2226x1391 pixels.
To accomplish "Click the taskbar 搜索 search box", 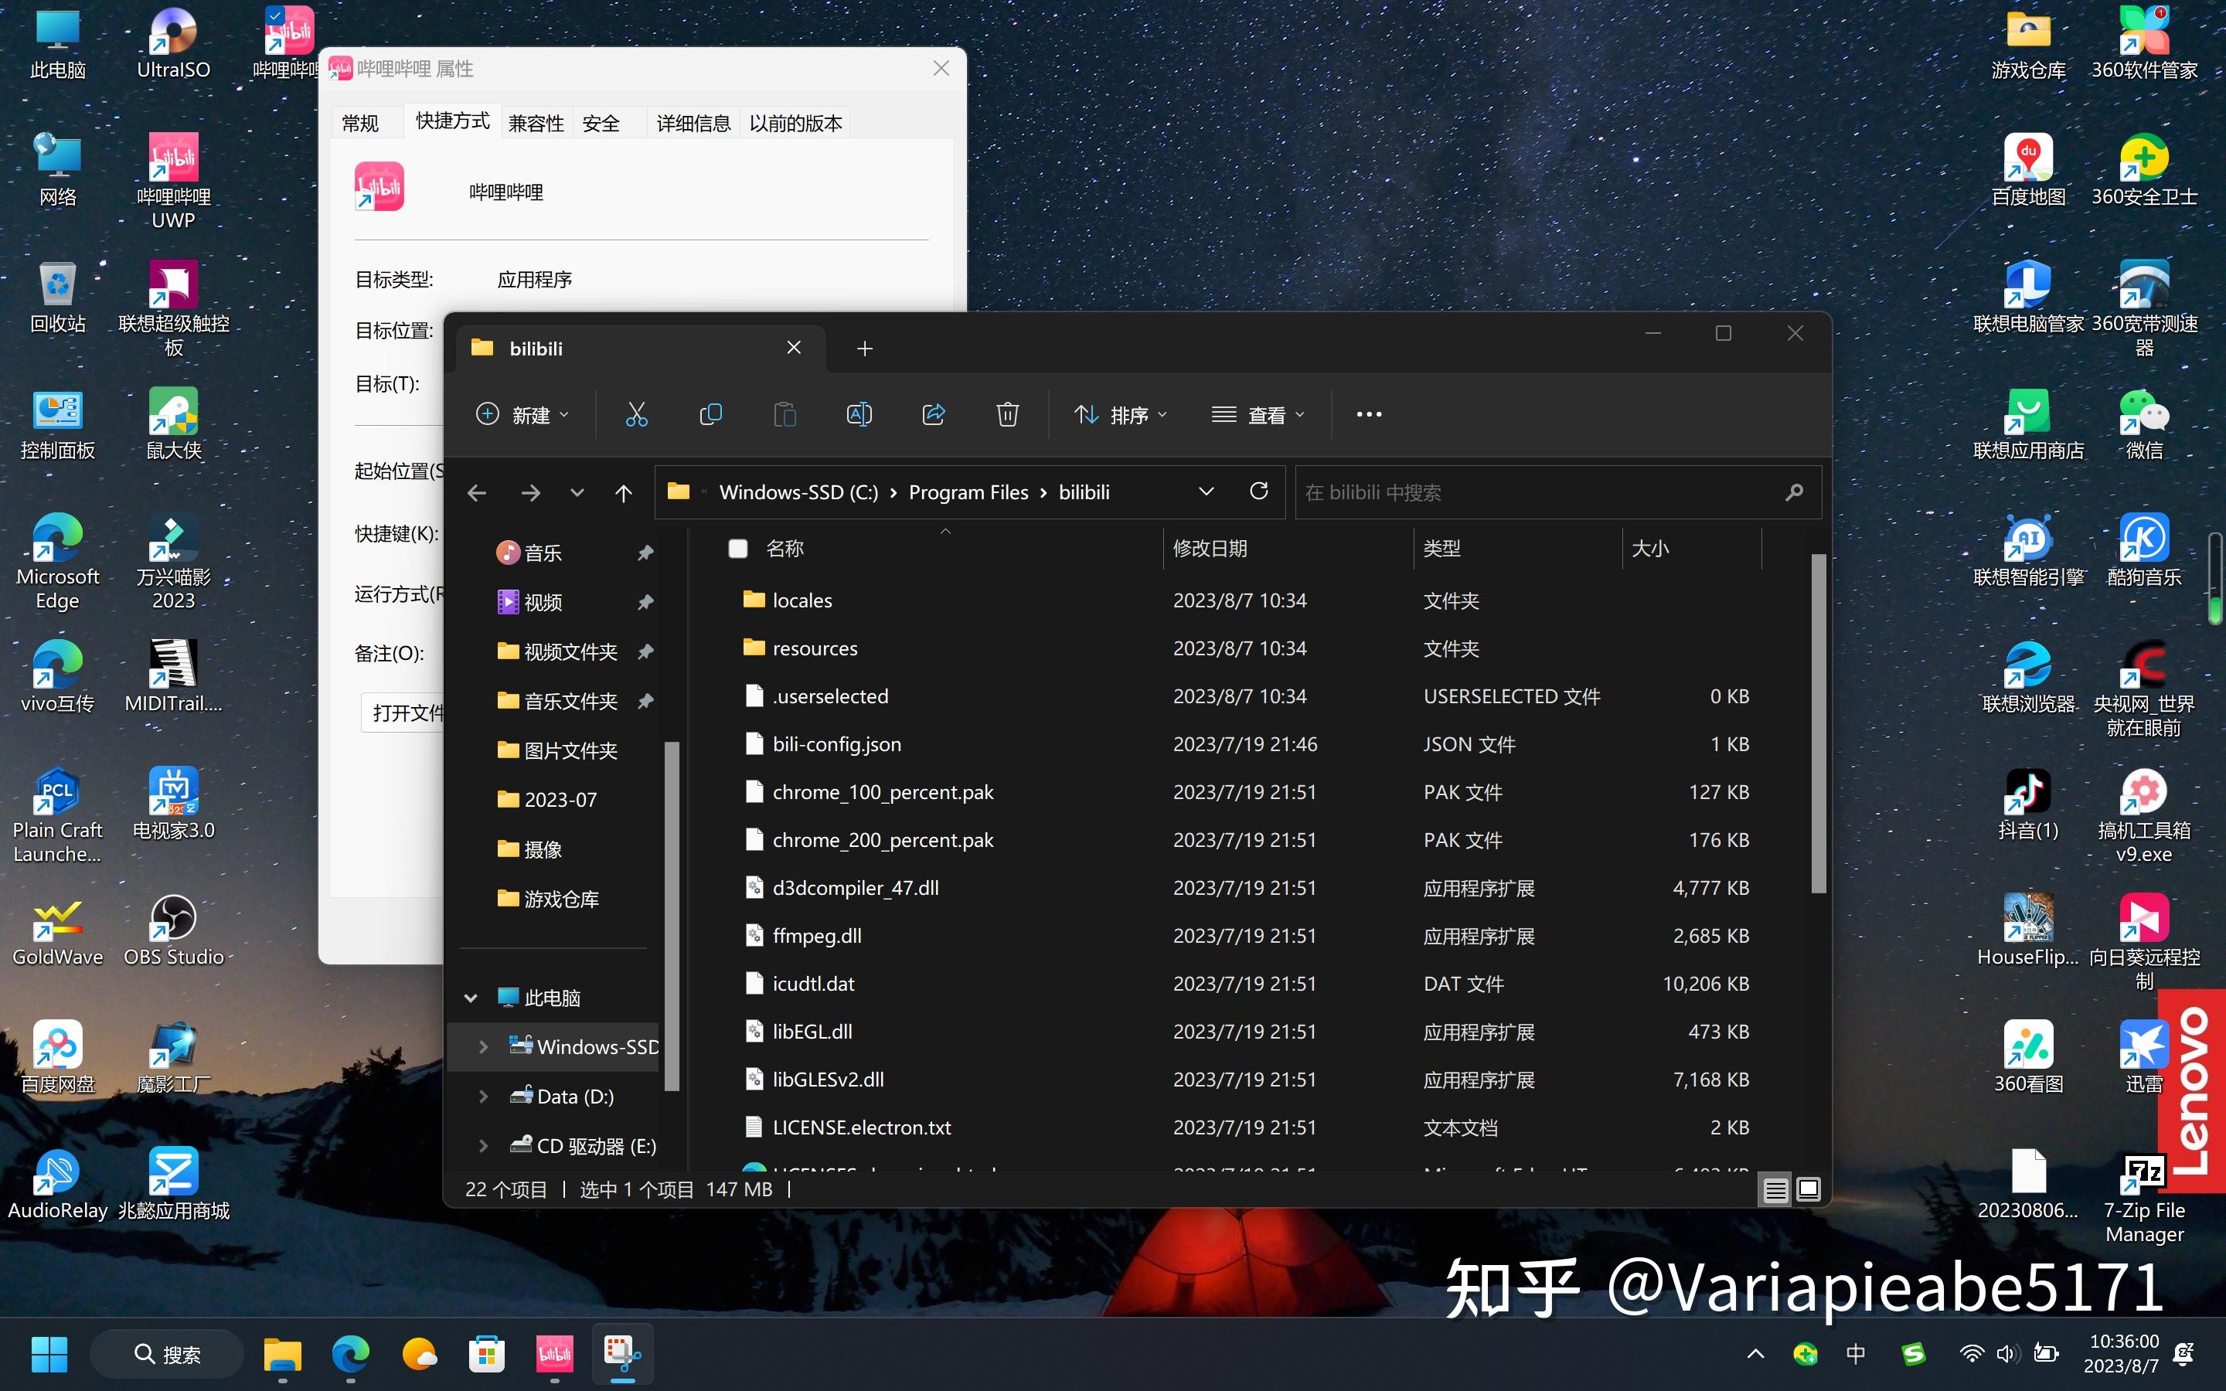I will (x=168, y=1354).
